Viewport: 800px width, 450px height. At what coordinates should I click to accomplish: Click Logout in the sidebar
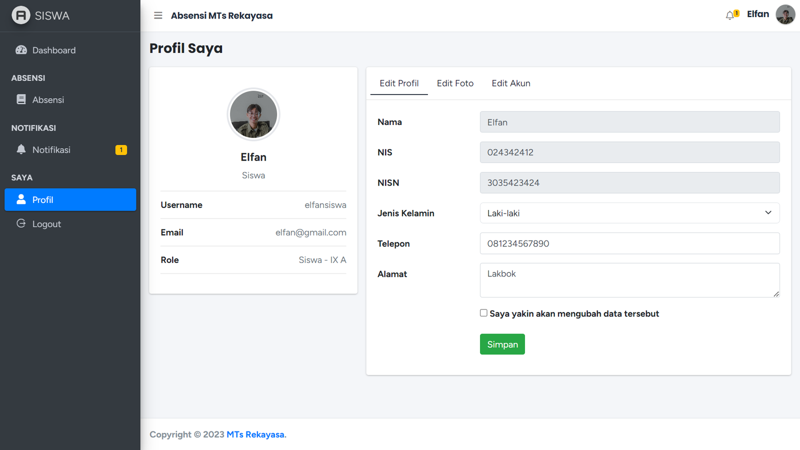coord(46,224)
